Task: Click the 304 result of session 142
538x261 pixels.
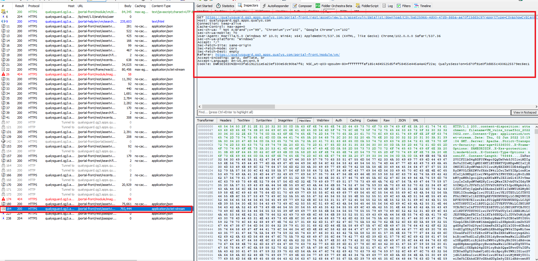Action: 19,142
